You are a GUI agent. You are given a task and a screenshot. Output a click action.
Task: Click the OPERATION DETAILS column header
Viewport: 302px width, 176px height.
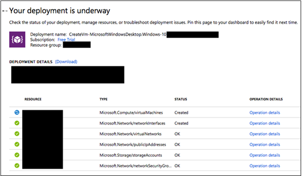click(266, 99)
